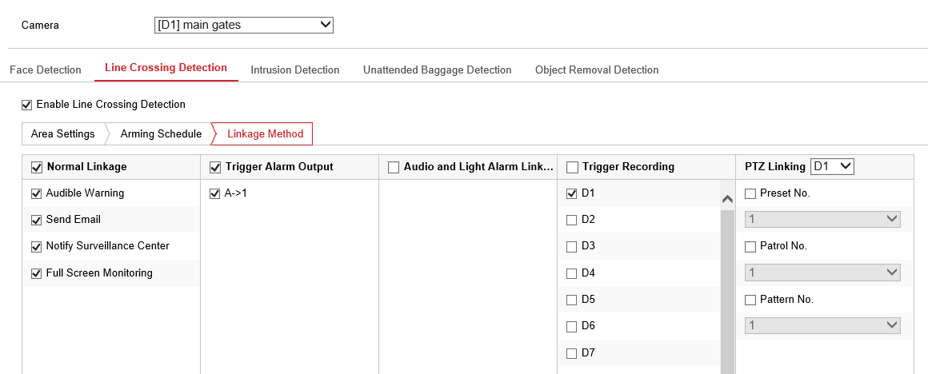928x374 pixels.
Task: Disable Audible Warning option
Action: 36,193
